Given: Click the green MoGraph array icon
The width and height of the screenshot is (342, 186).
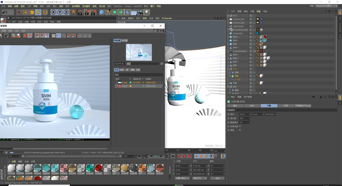Looking at the screenshot, I should [x=121, y=12].
